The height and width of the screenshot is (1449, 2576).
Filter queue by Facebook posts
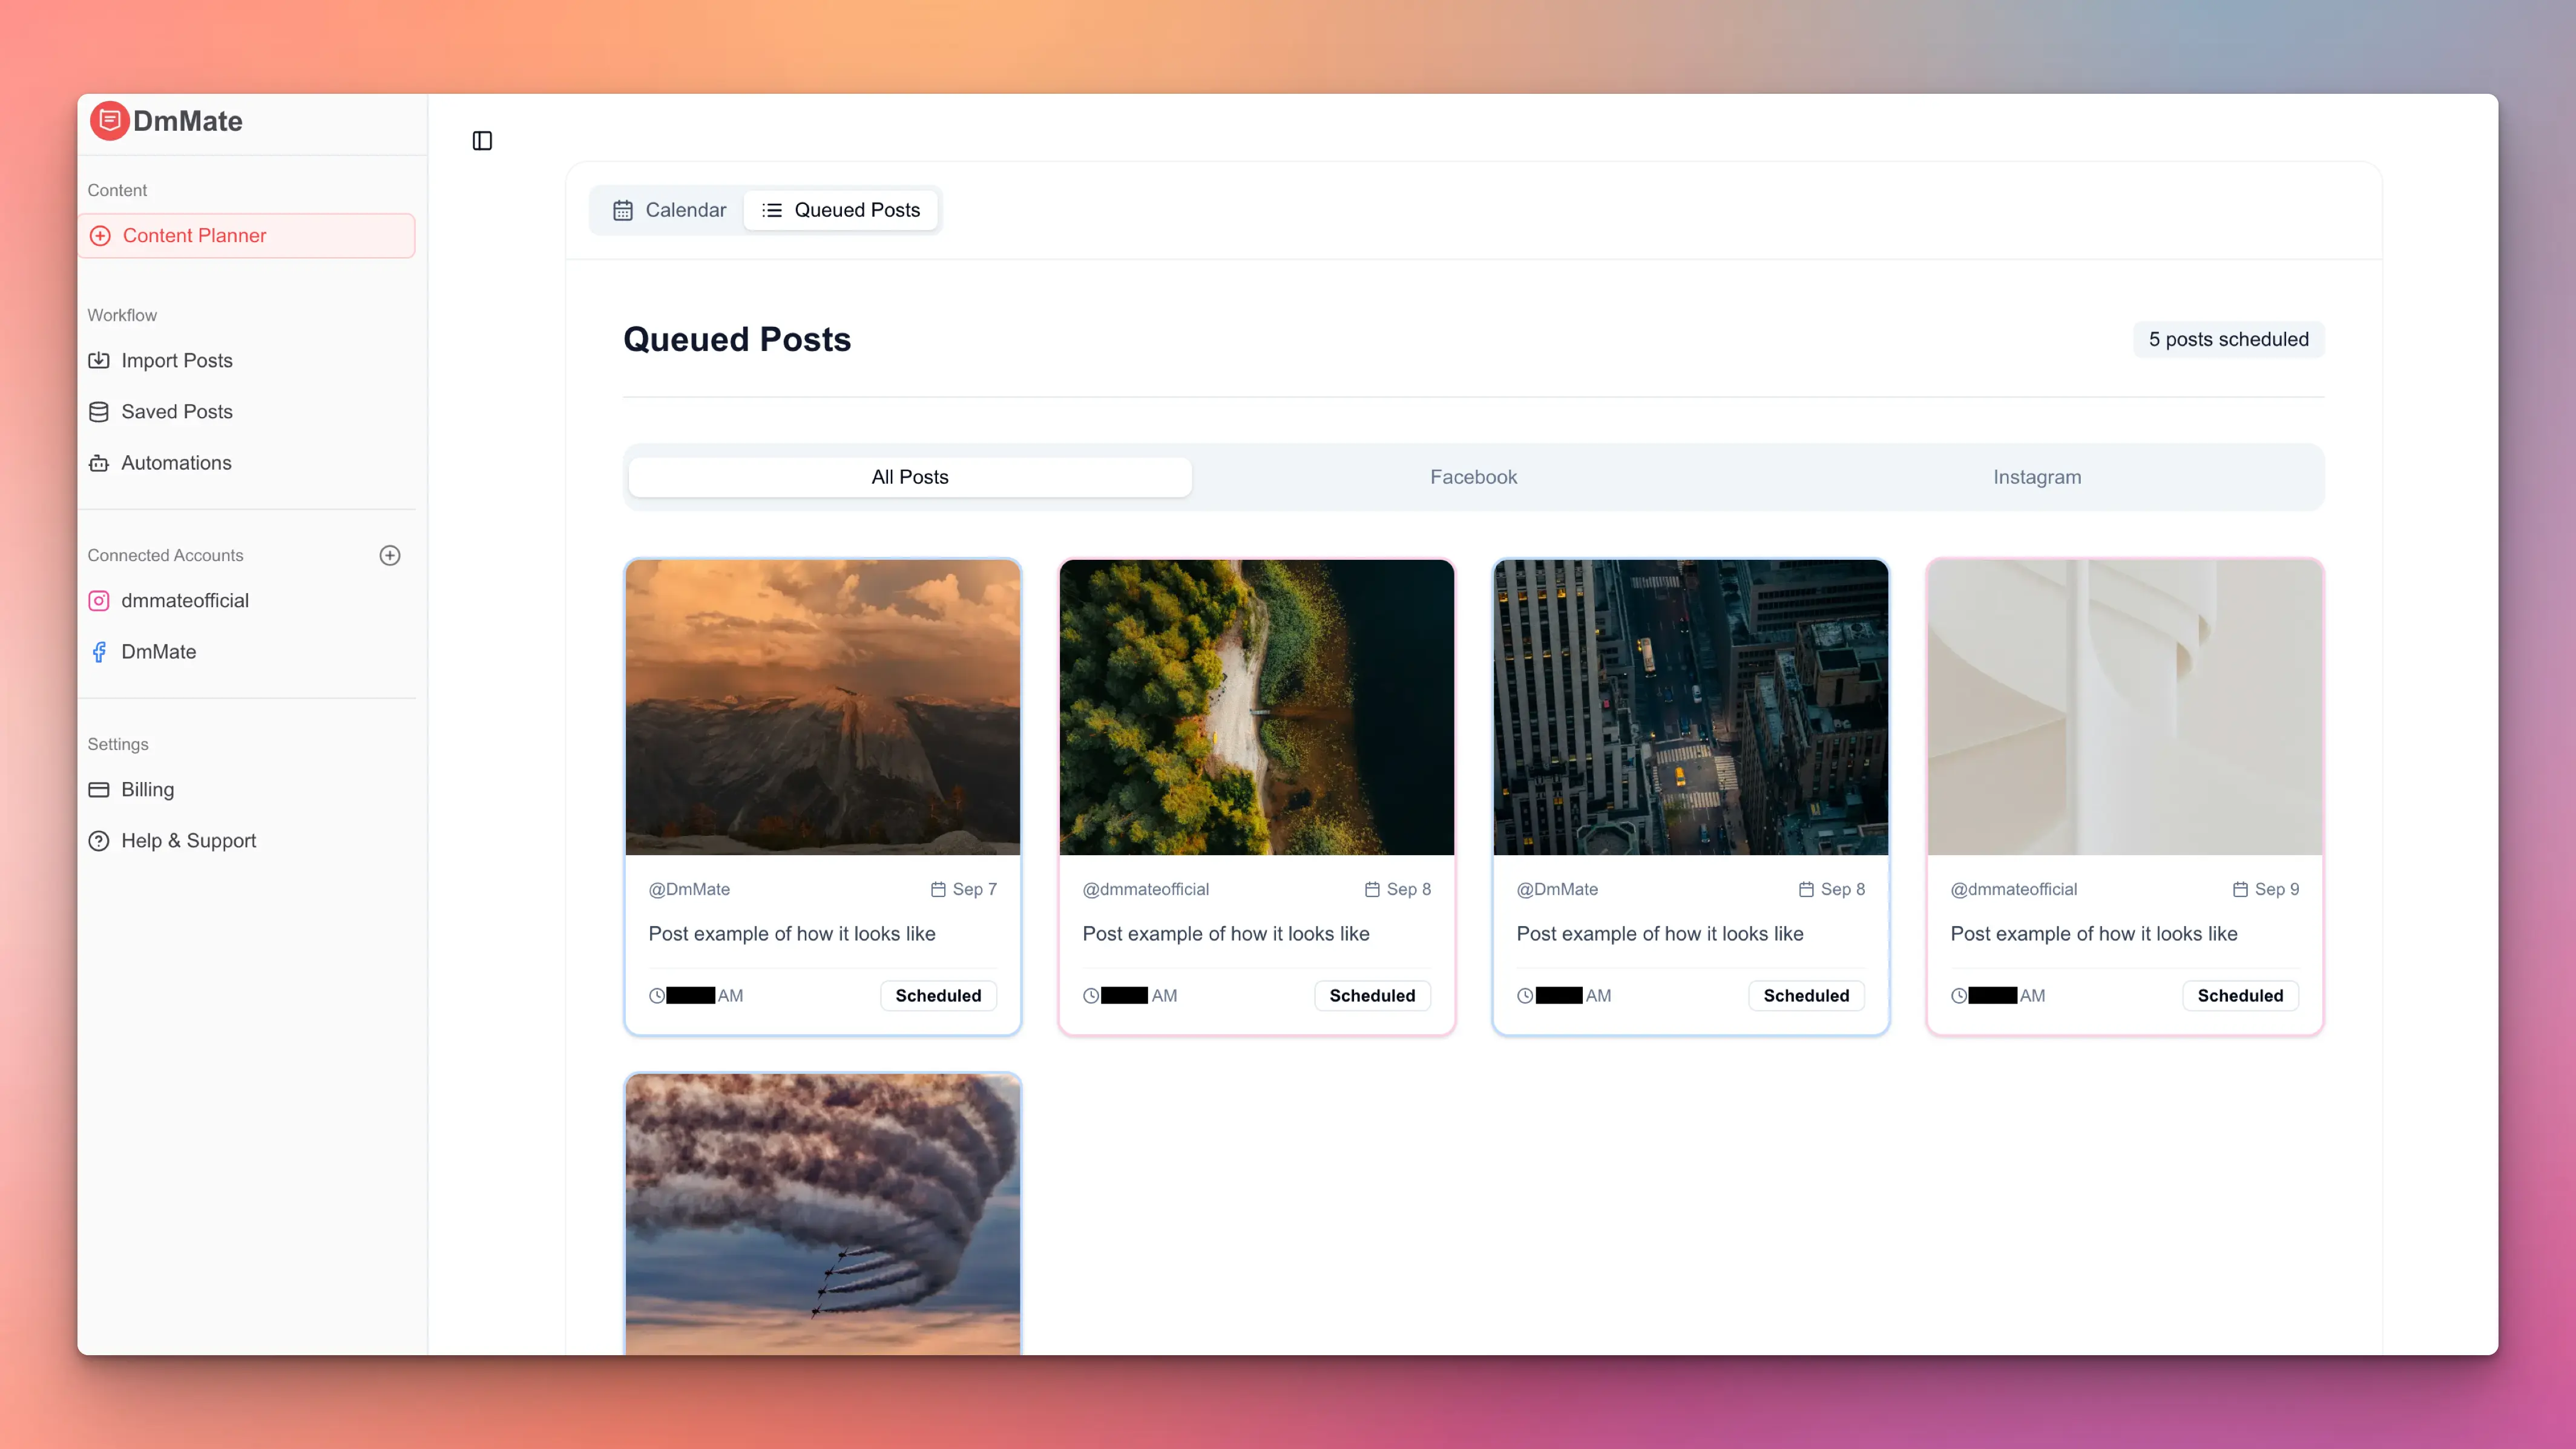[1473, 477]
